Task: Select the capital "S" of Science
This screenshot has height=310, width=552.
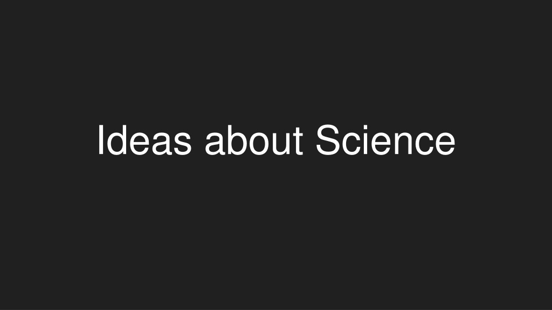Action: [327, 139]
